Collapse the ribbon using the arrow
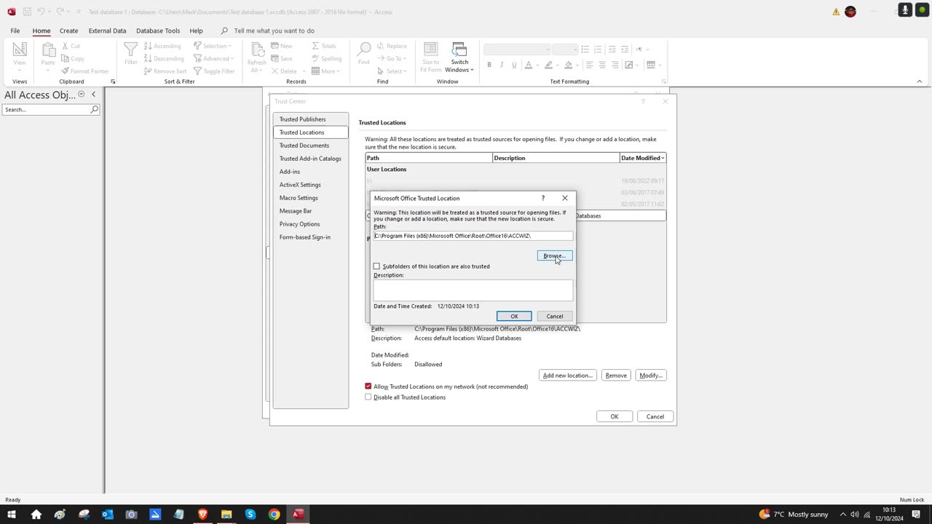 [x=919, y=82]
